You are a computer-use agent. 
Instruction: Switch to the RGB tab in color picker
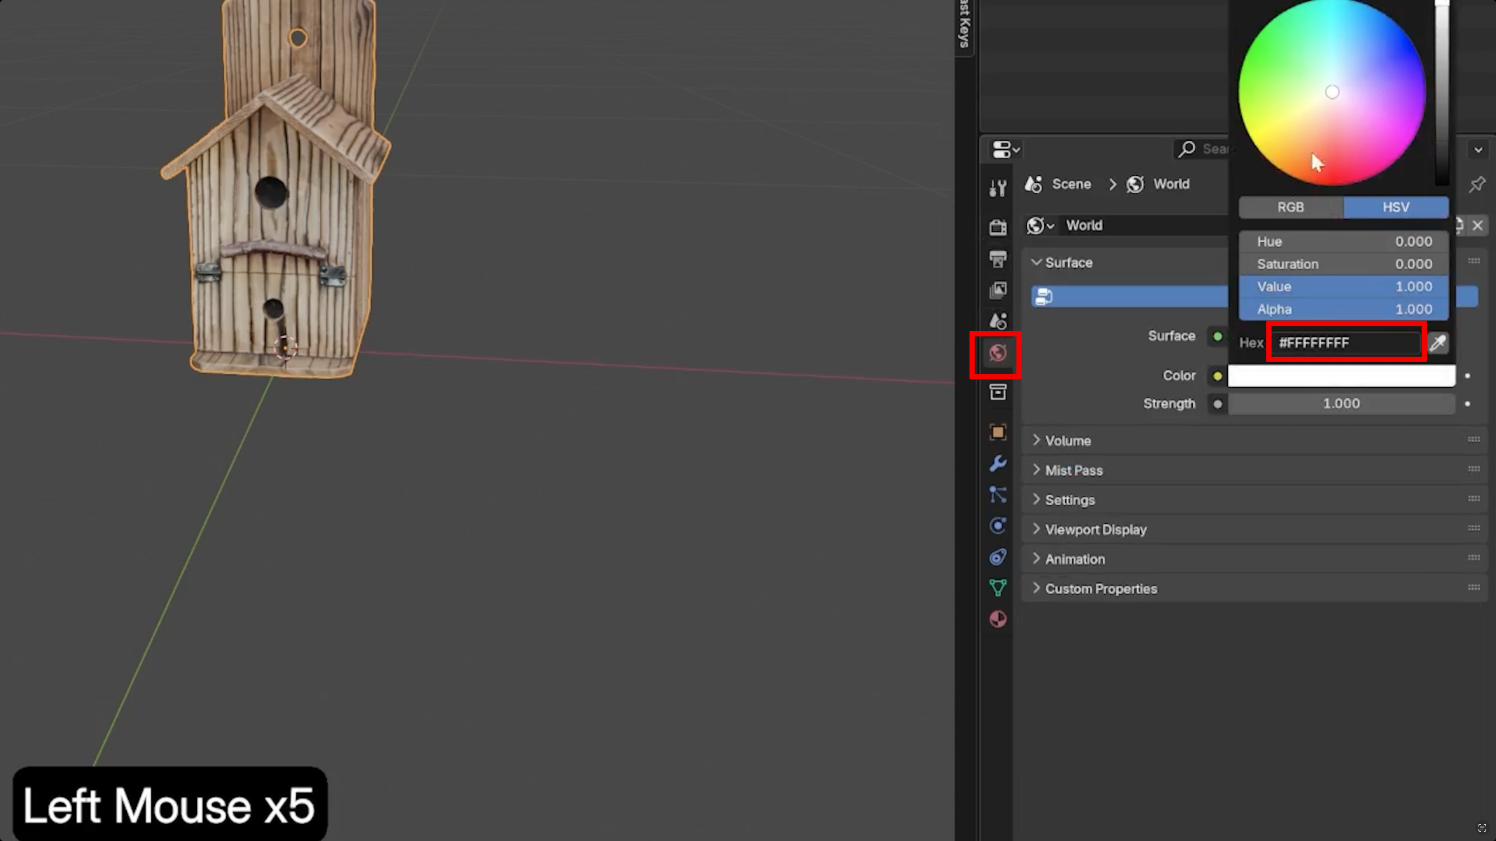(x=1290, y=207)
